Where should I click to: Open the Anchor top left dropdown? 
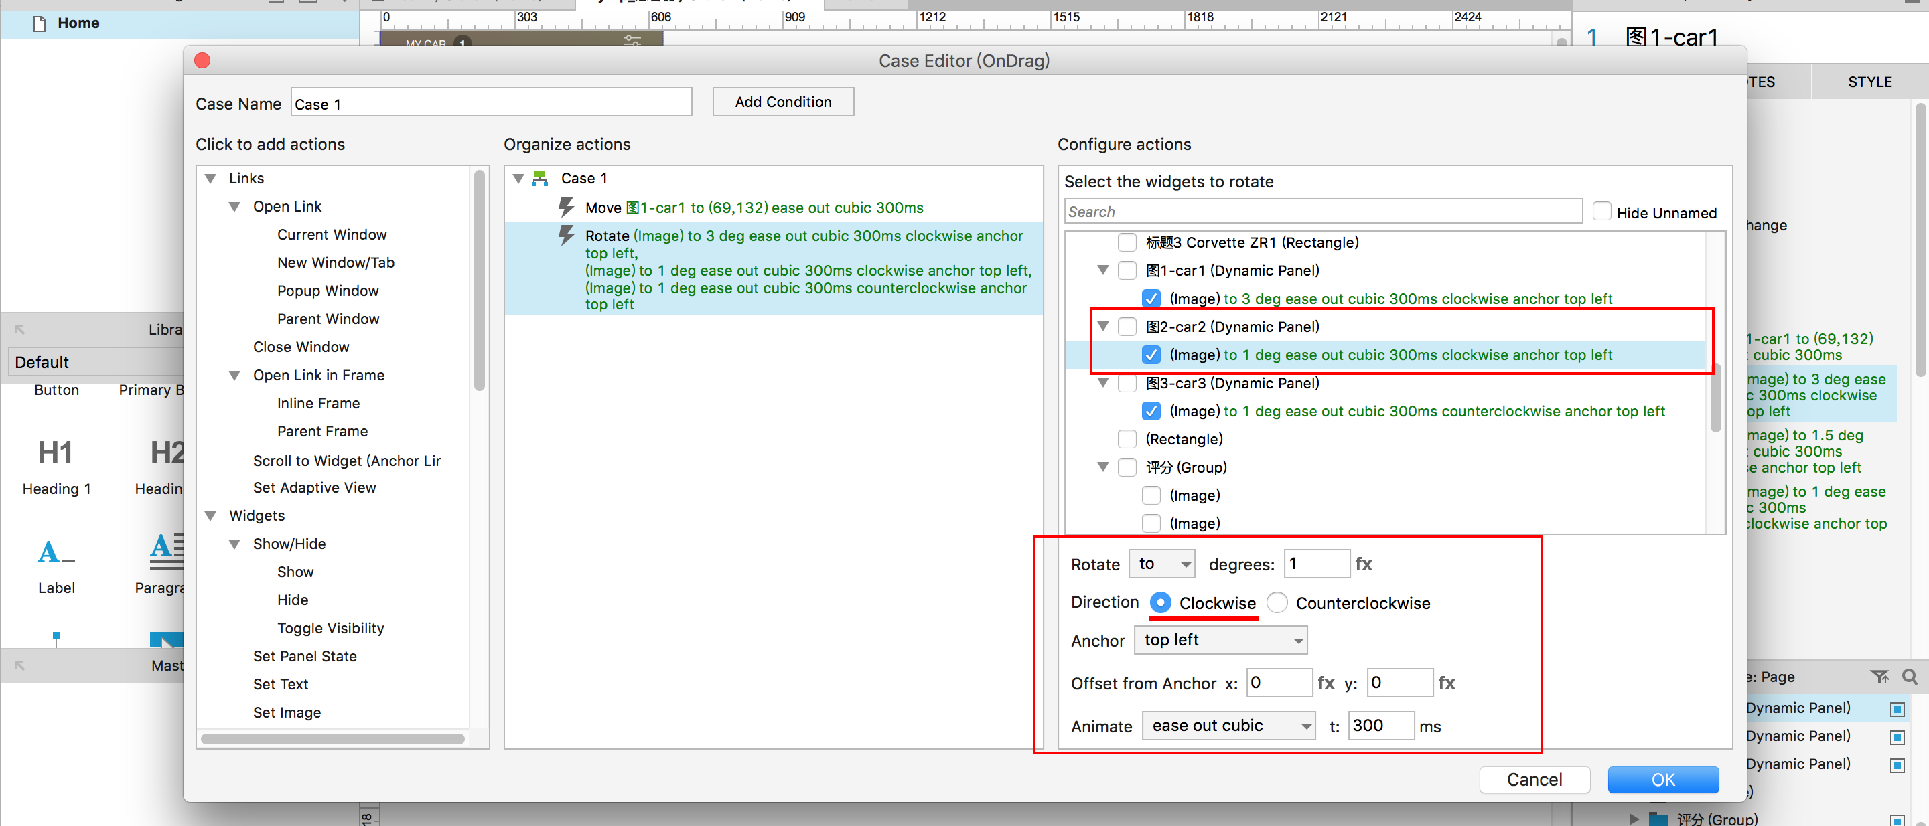1220,641
